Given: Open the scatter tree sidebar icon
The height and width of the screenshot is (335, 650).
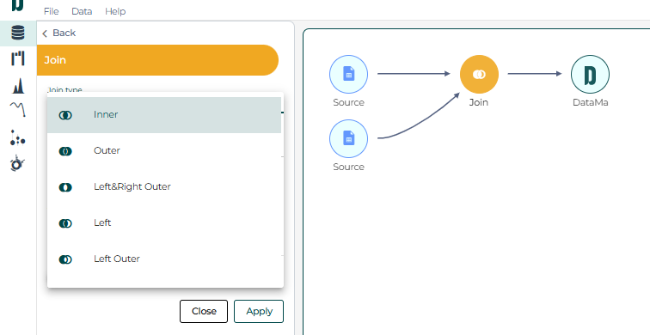Looking at the screenshot, I should pos(17,138).
